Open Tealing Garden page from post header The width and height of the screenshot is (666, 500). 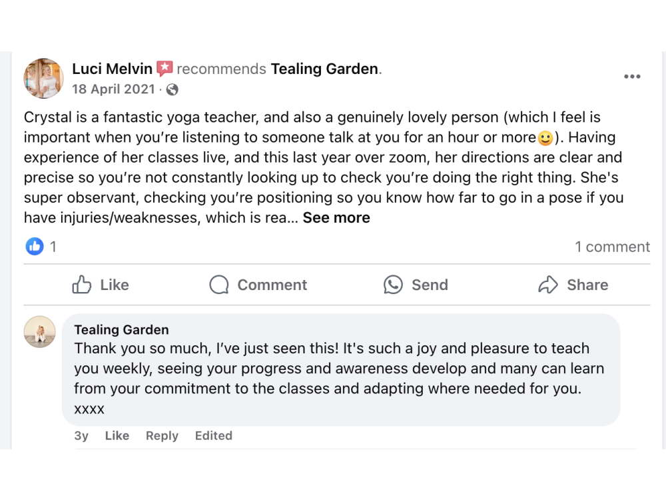[324, 69]
